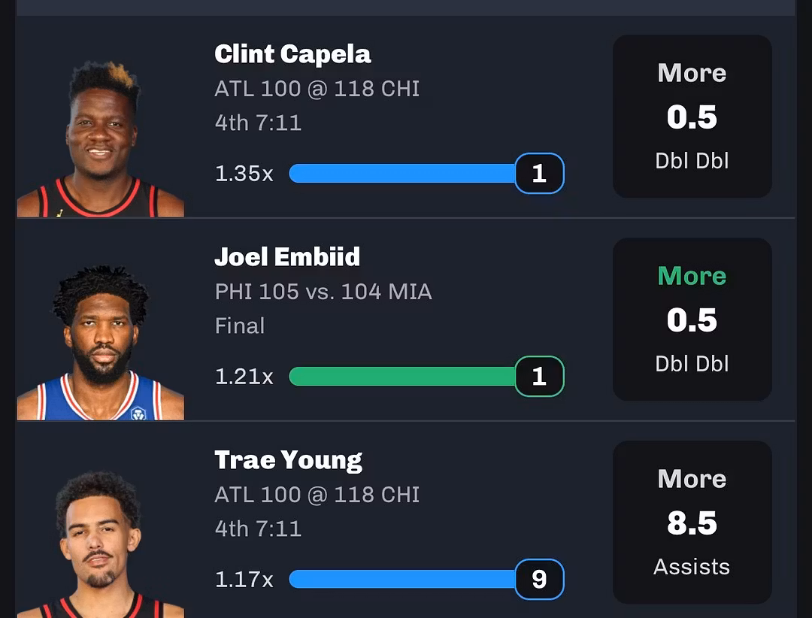This screenshot has width=812, height=618.
Task: Click Trae Young's assists progress bar
Action: [402, 579]
